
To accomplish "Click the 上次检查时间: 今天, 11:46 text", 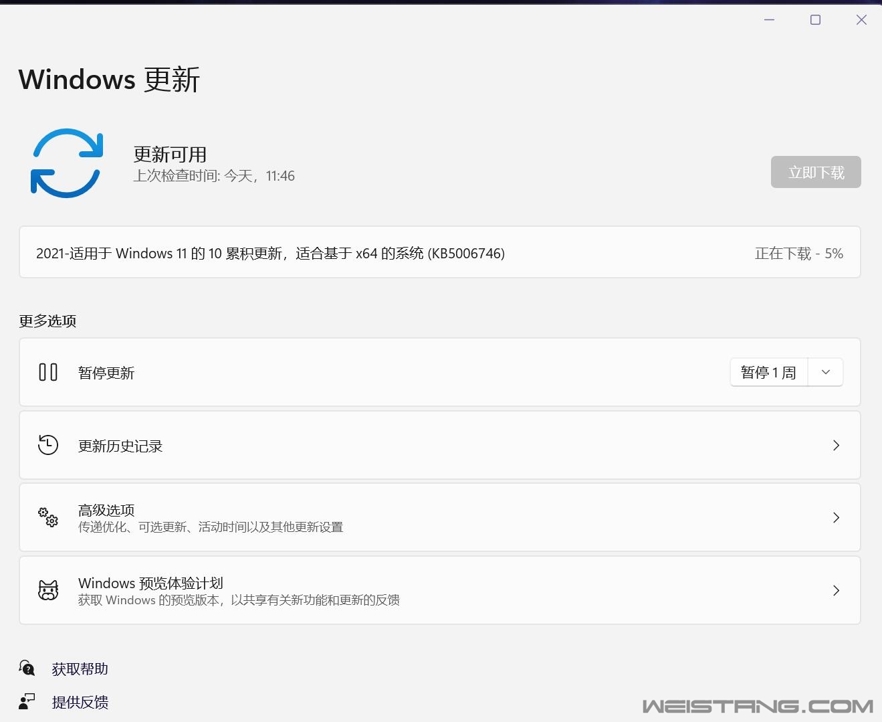I will [214, 176].
